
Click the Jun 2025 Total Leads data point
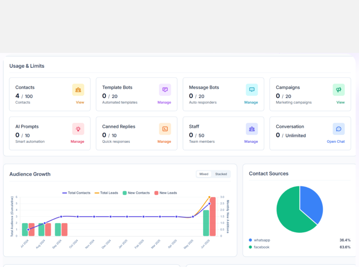209,197
